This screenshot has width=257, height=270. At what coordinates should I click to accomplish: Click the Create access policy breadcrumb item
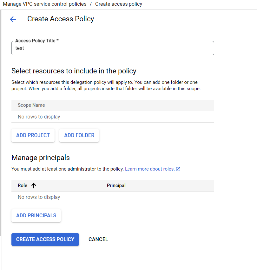(118, 4)
